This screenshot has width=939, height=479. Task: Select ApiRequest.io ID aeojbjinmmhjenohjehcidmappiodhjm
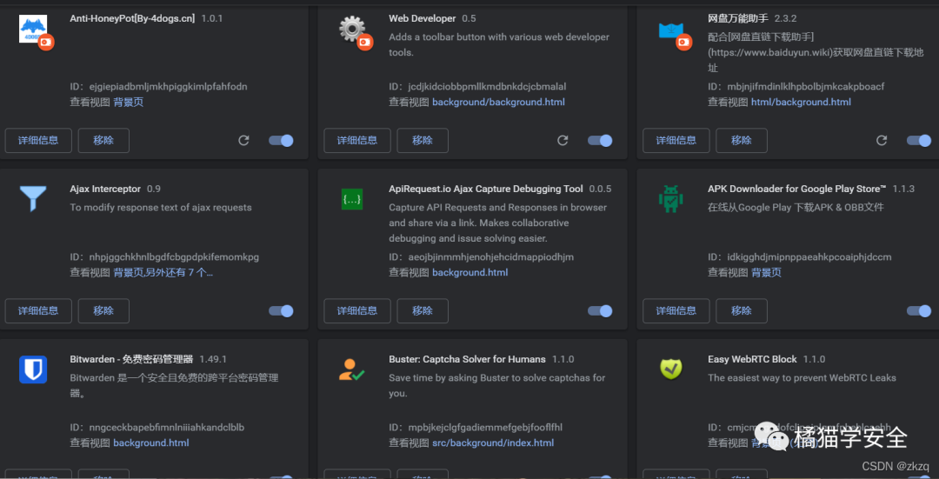491,256
